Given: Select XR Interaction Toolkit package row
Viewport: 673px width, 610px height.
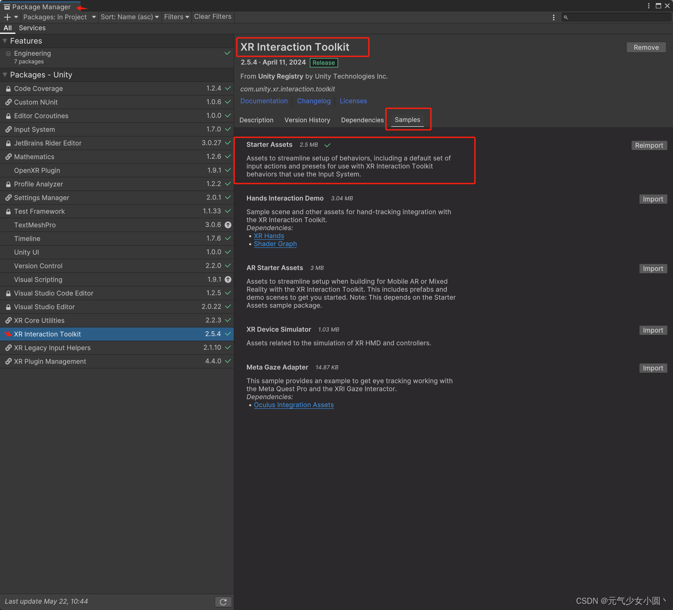Looking at the screenshot, I should pyautogui.click(x=117, y=334).
